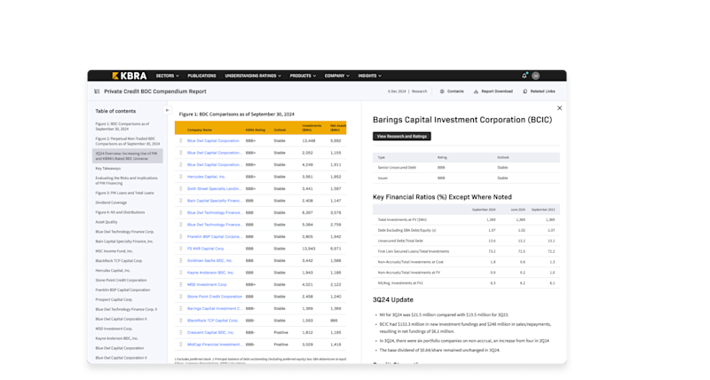Click the View Research and Ratings button
This screenshot has width=710, height=380.
[402, 137]
